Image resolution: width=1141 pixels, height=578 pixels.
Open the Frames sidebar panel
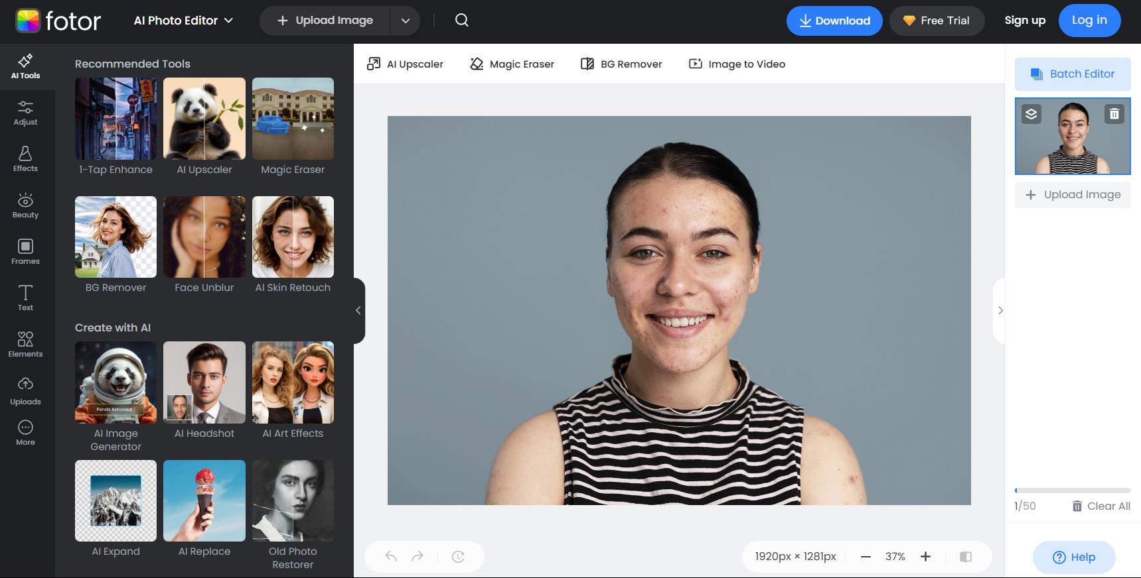point(25,253)
